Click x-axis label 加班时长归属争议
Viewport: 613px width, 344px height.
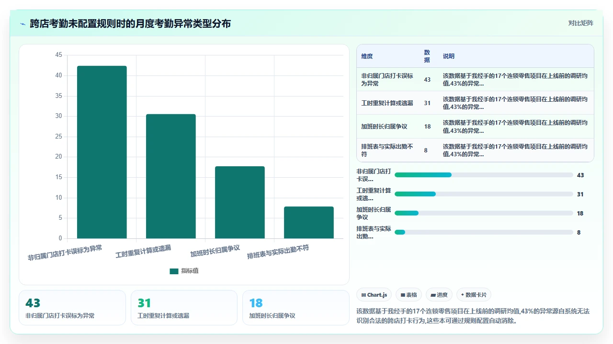click(x=215, y=251)
